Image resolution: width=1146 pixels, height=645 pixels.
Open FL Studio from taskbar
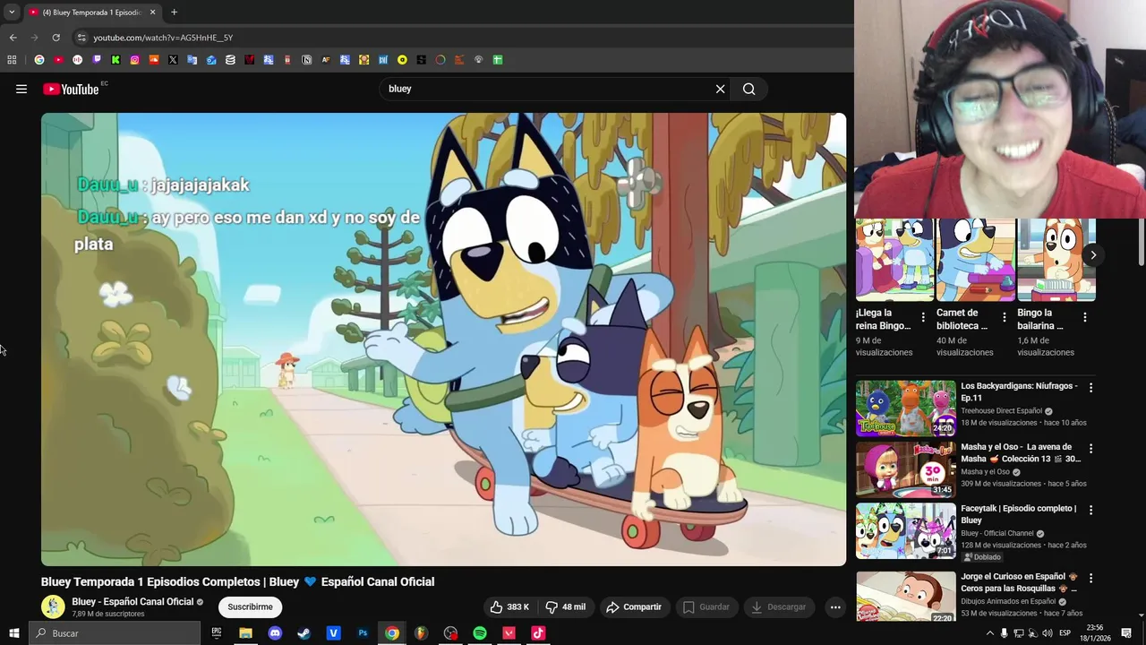click(421, 633)
